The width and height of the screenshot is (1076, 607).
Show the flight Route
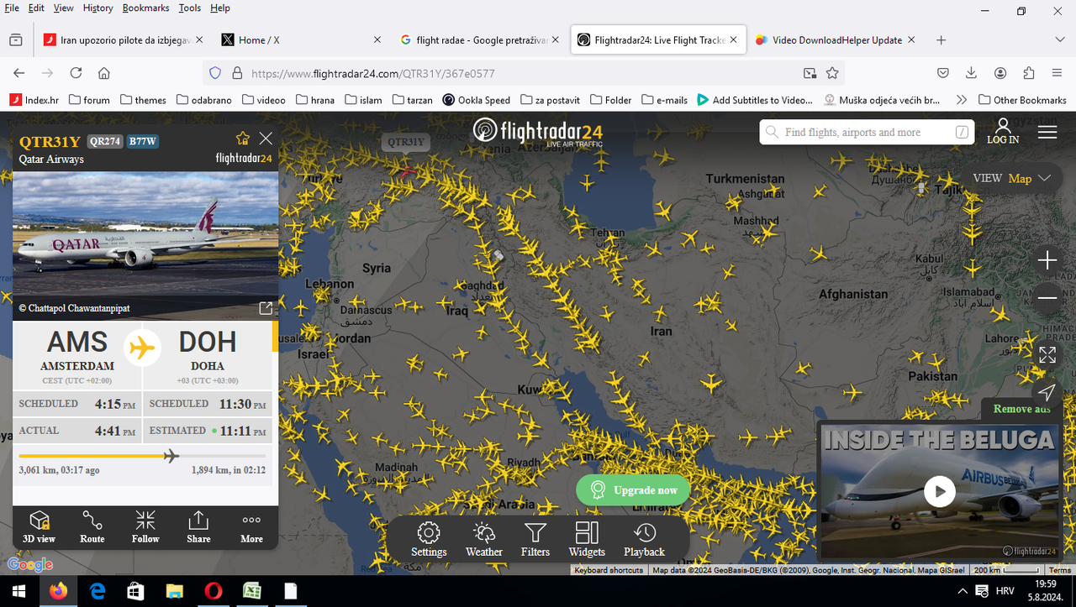(92, 527)
